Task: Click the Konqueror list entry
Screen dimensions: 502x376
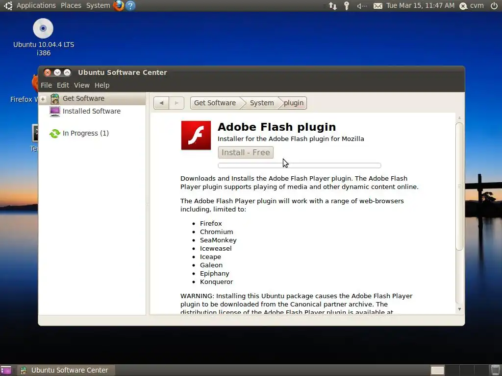Action: [216, 282]
